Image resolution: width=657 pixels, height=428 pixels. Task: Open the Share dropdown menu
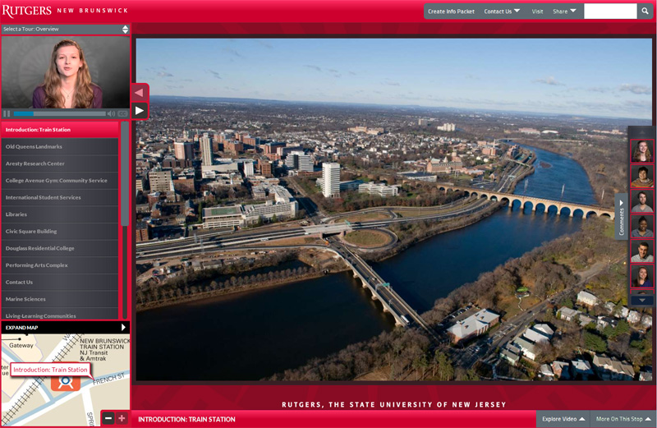pos(564,12)
